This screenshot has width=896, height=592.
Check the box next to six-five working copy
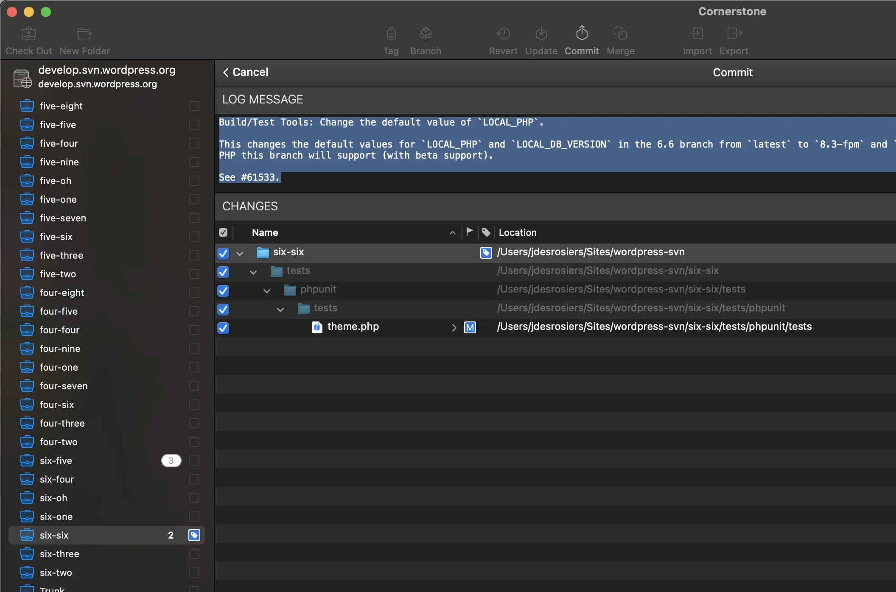[194, 461]
